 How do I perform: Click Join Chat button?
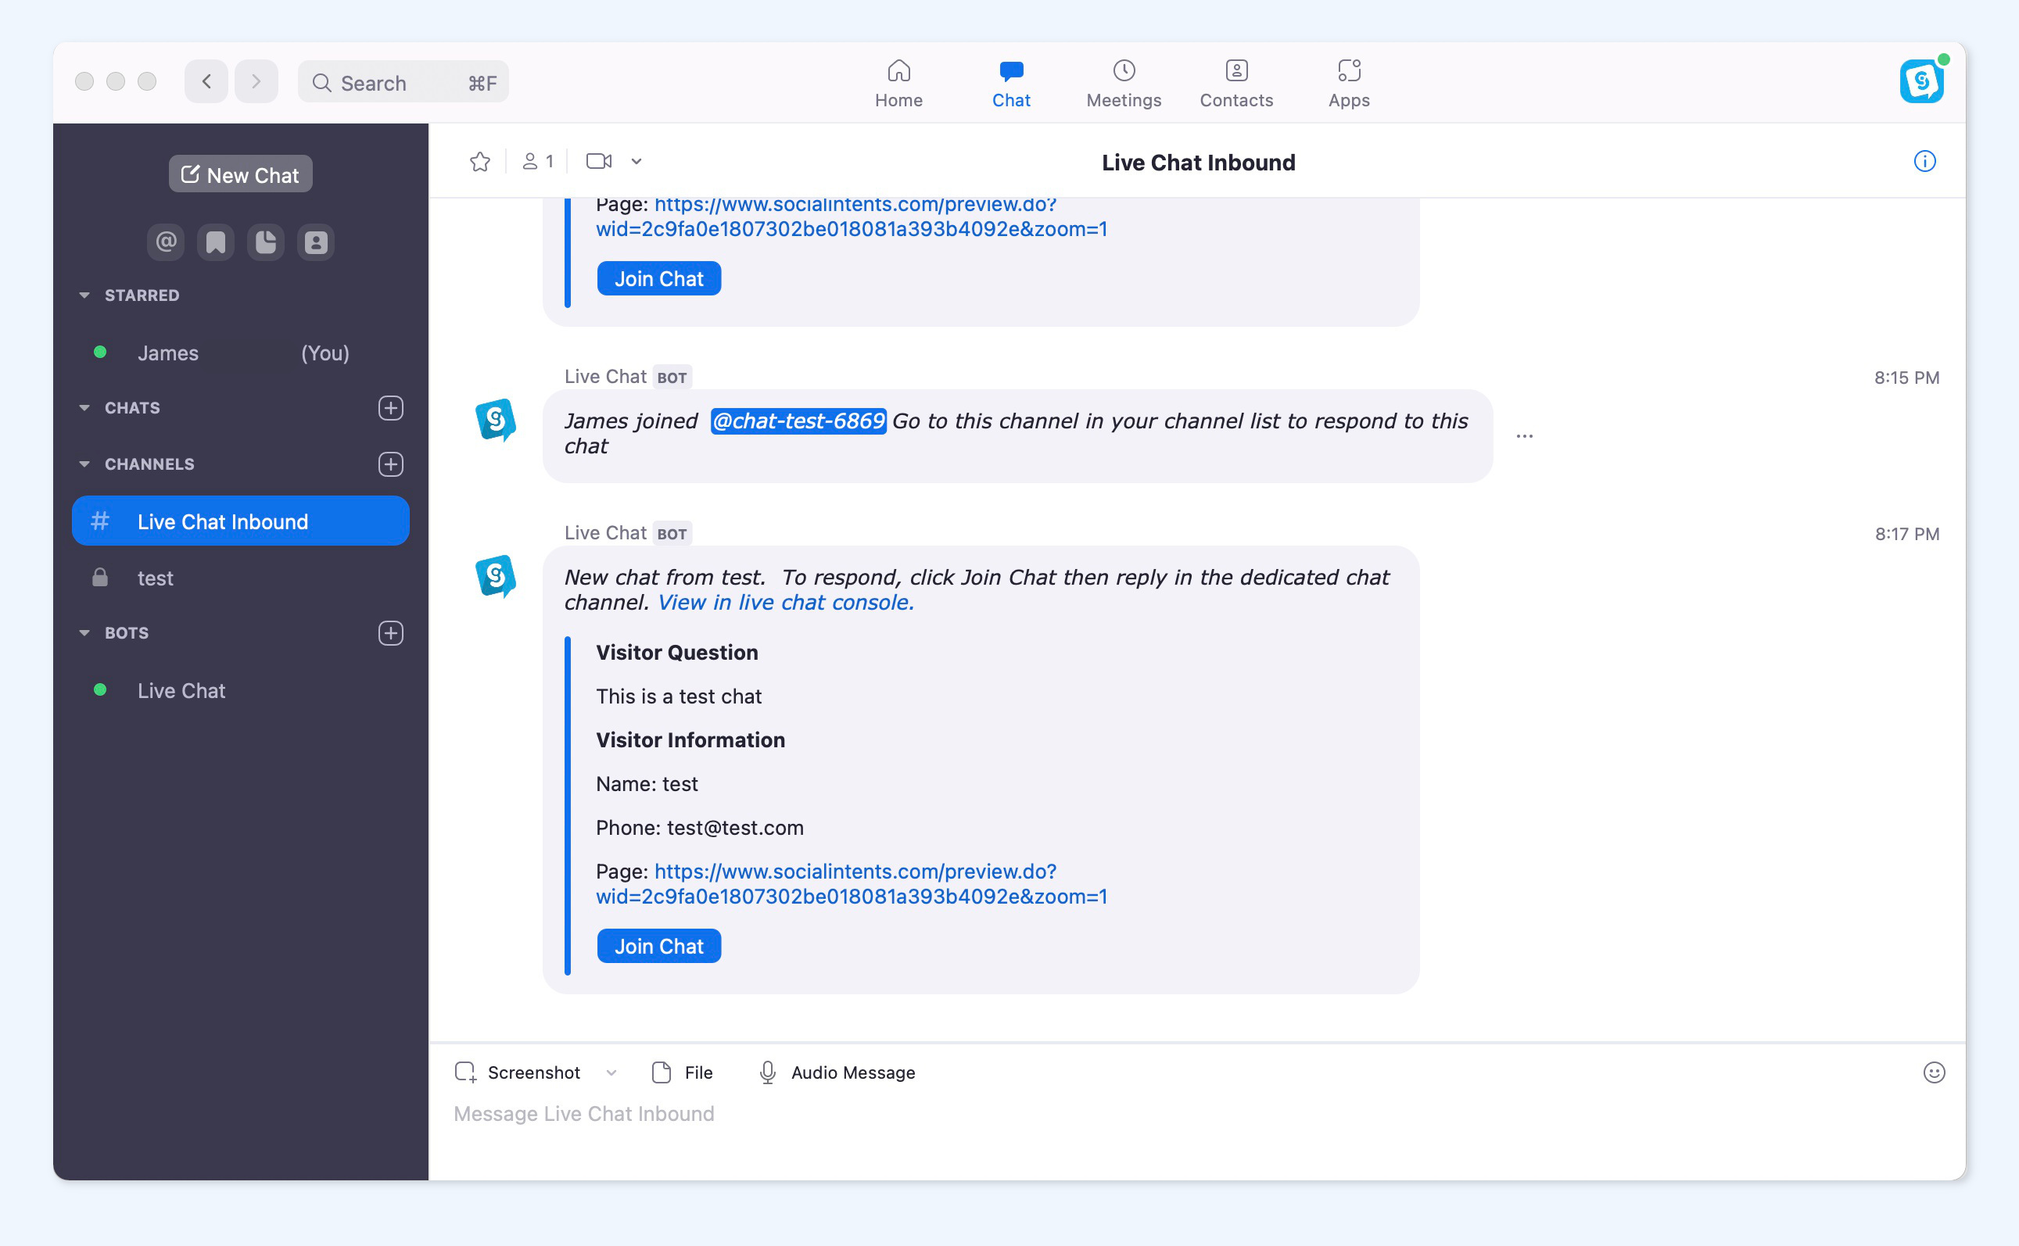658,946
